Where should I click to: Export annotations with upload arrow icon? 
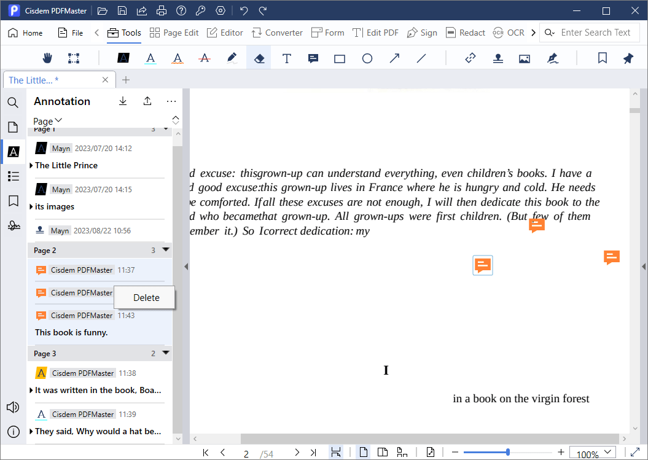(147, 101)
